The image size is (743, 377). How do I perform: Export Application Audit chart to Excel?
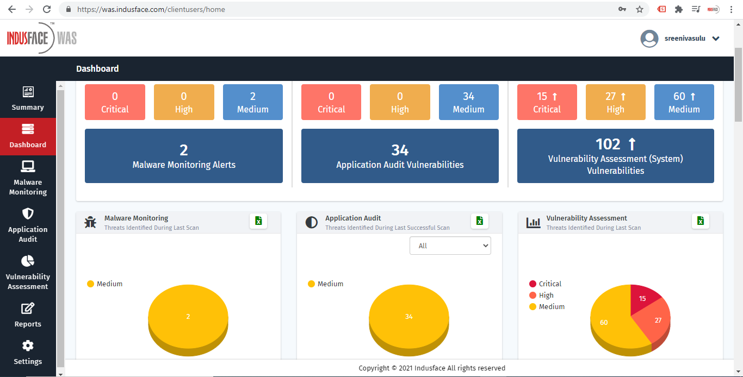point(479,221)
